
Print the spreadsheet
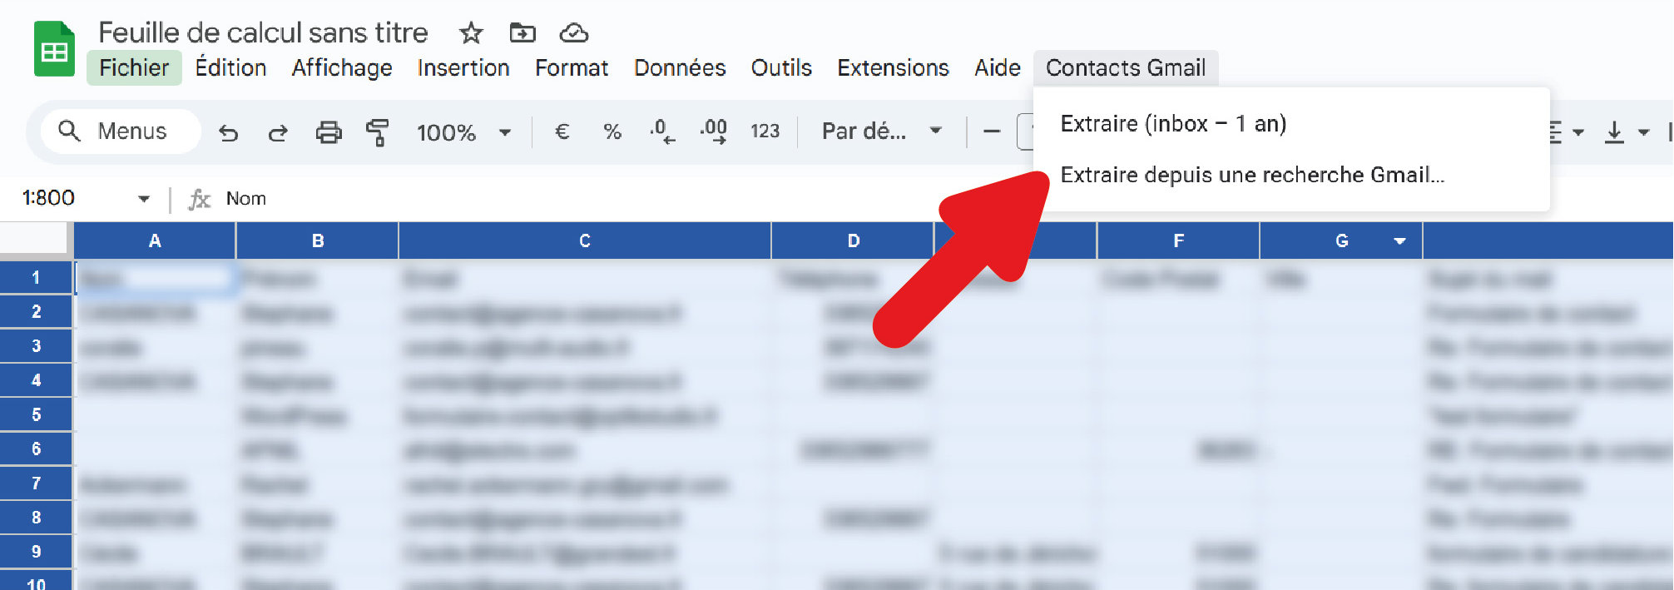tap(329, 132)
